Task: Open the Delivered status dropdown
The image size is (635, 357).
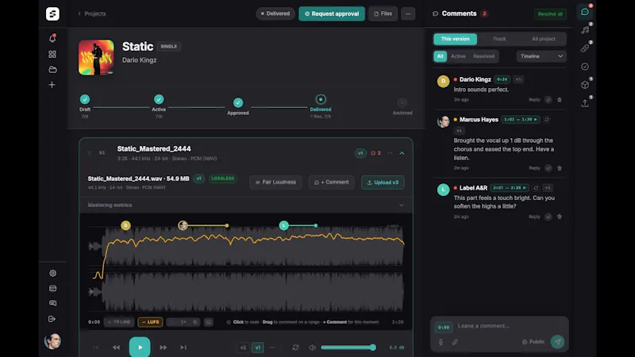Action: tap(275, 13)
